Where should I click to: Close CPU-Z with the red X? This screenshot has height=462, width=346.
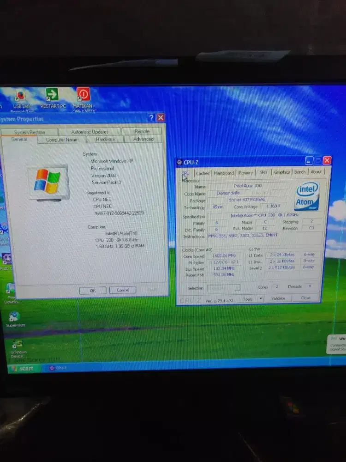(x=327, y=160)
